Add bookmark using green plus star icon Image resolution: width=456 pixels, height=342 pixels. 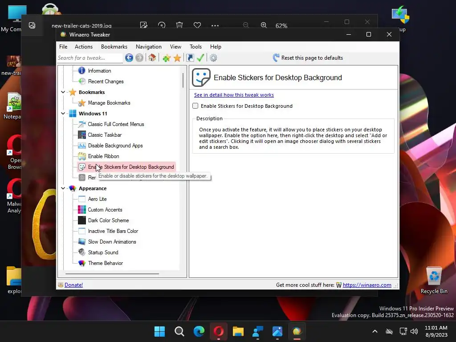[167, 58]
